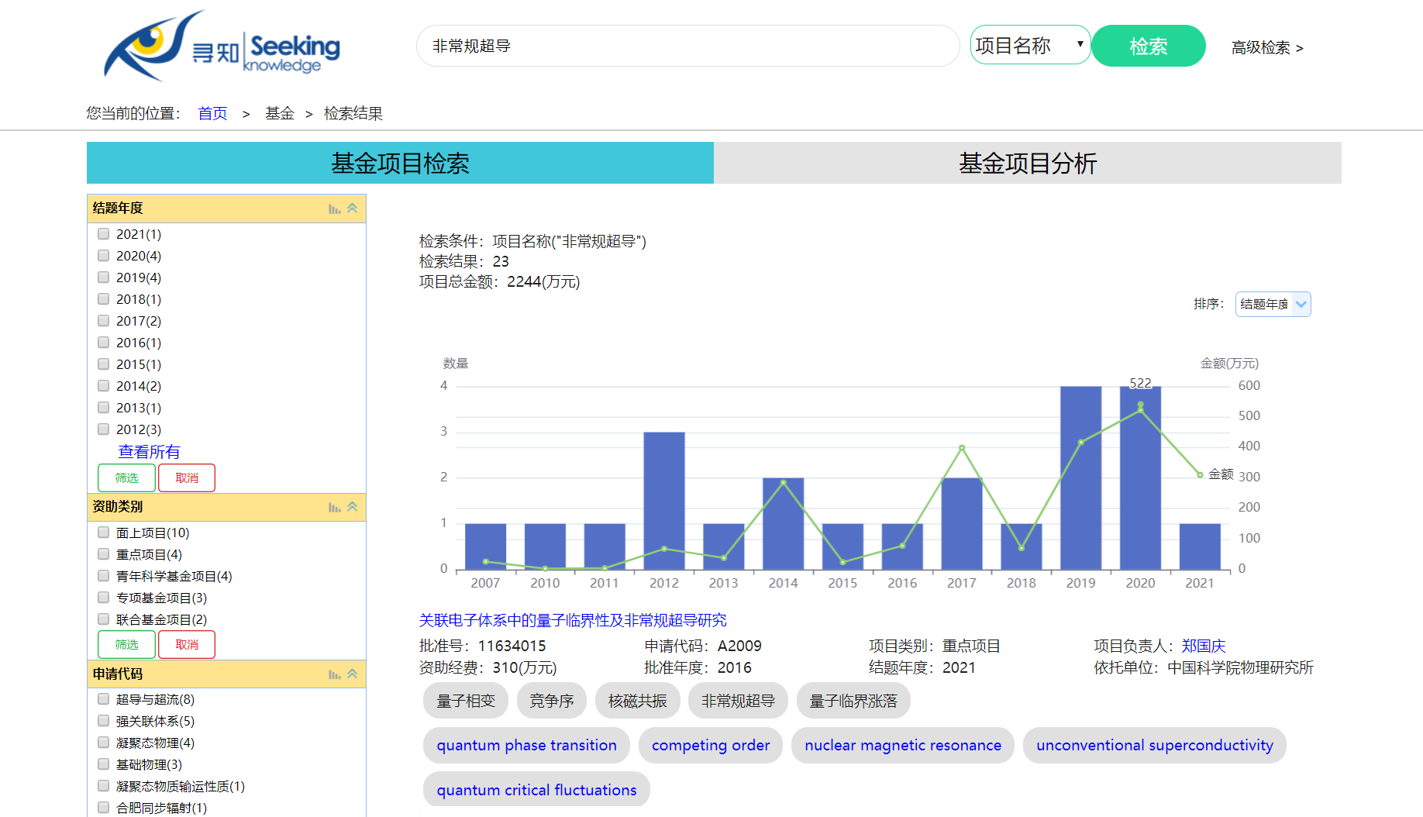This screenshot has width=1423, height=817.
Task: Tick the 2020(4) year checkbox
Action: (103, 255)
